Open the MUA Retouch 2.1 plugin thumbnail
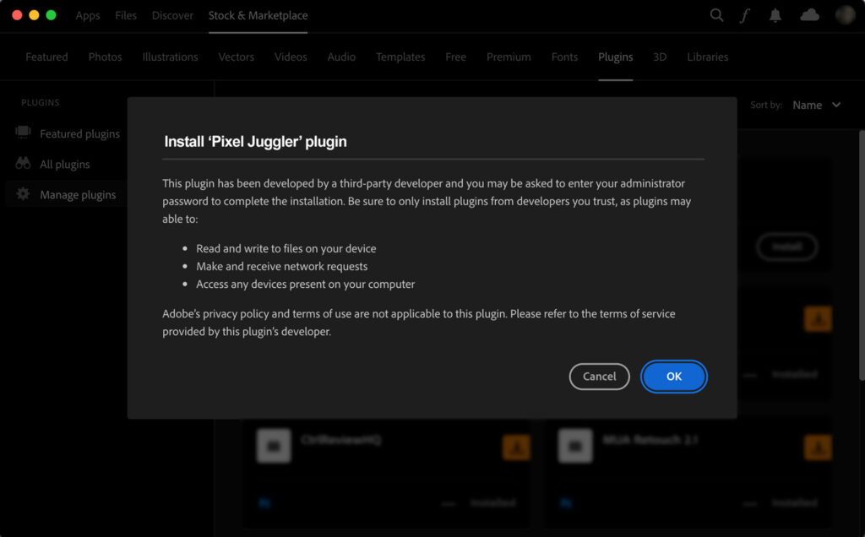This screenshot has height=537, width=865. (575, 447)
